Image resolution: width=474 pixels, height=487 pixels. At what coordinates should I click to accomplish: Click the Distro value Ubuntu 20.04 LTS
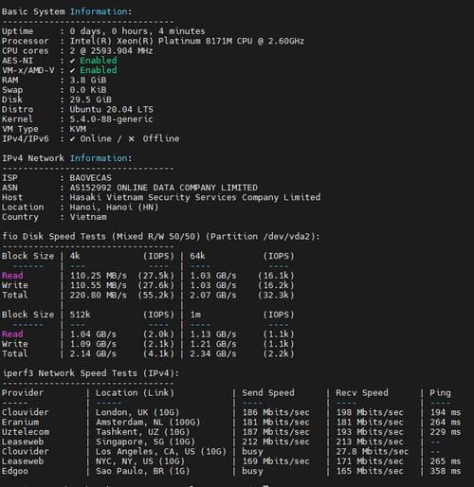(x=112, y=110)
